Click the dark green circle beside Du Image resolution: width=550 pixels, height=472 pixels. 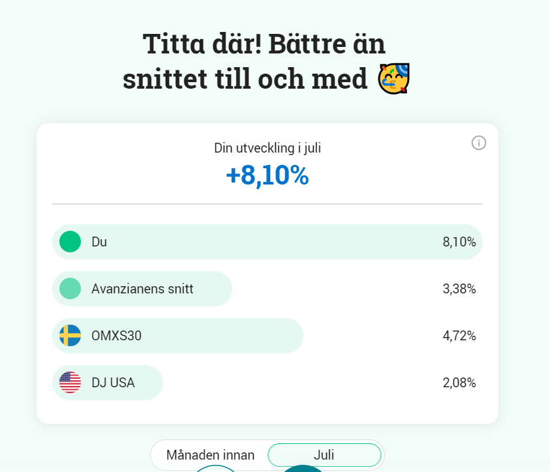(x=70, y=242)
